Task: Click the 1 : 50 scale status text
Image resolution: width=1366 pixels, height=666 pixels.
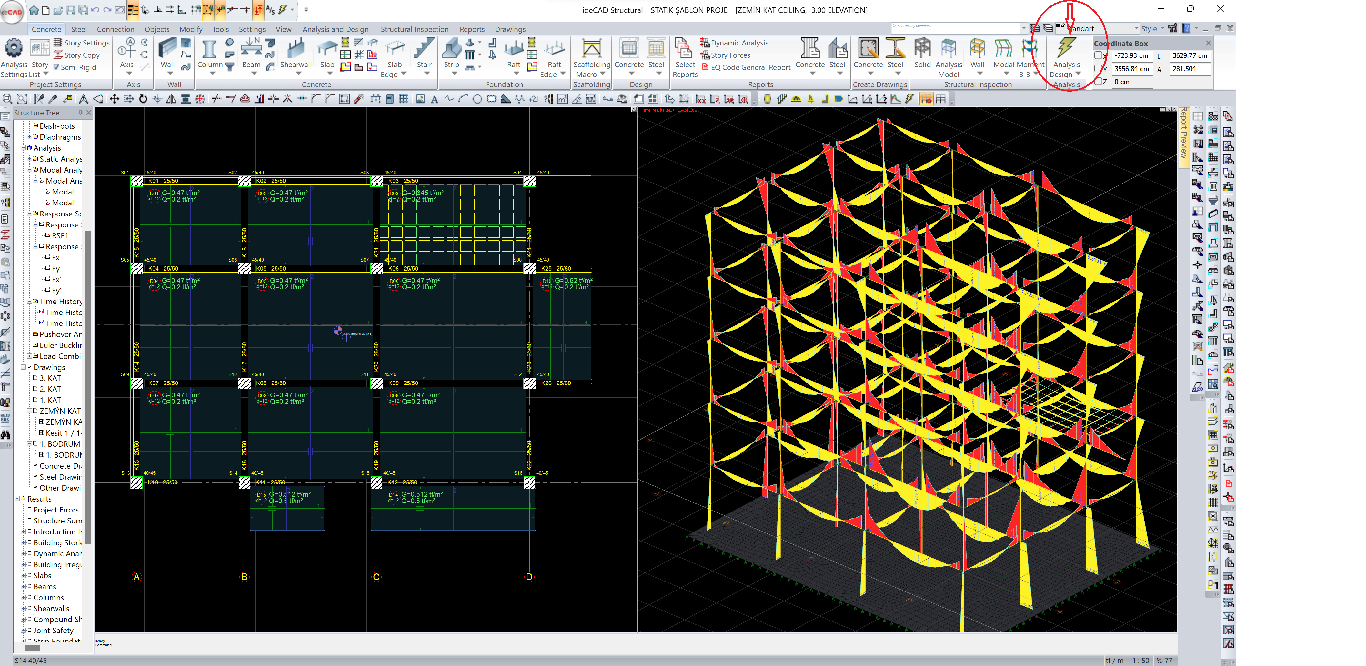Action: tap(1140, 661)
